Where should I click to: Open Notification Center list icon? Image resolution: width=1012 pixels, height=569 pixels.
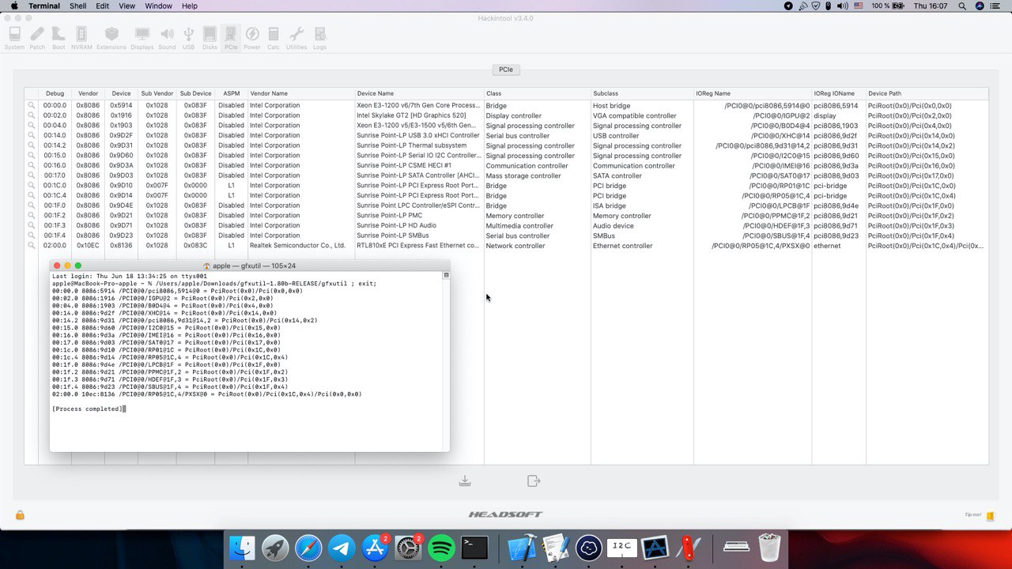point(999,6)
